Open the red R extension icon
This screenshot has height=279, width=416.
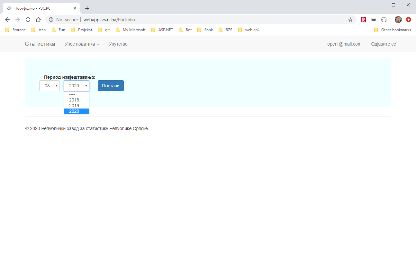[363, 20]
